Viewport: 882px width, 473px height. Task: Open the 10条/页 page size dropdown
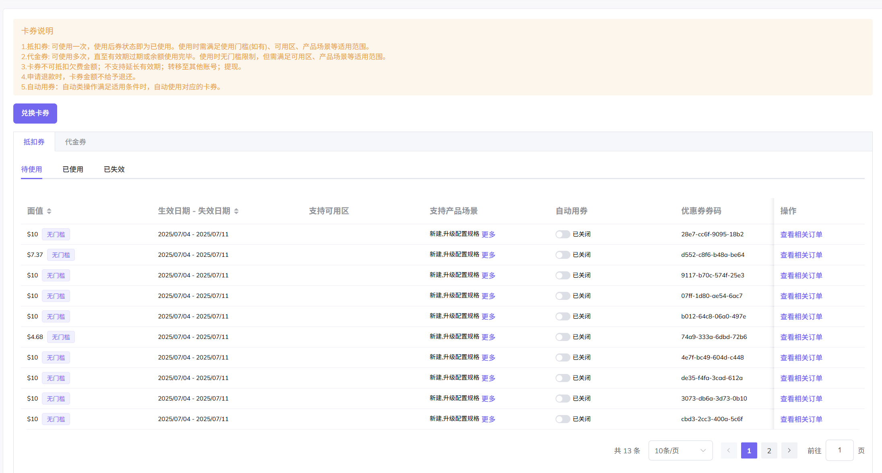pyautogui.click(x=680, y=450)
